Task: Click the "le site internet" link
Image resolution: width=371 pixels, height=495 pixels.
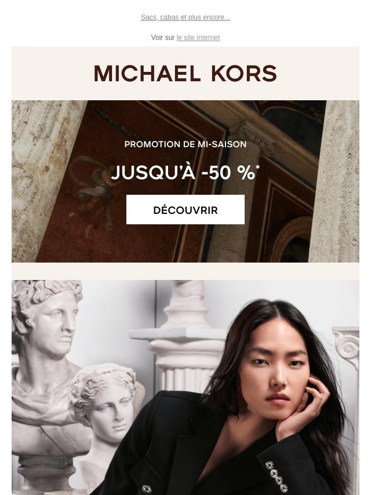Action: click(x=198, y=38)
